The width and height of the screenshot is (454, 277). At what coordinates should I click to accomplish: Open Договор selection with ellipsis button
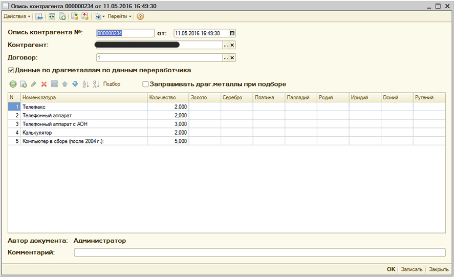click(x=225, y=58)
